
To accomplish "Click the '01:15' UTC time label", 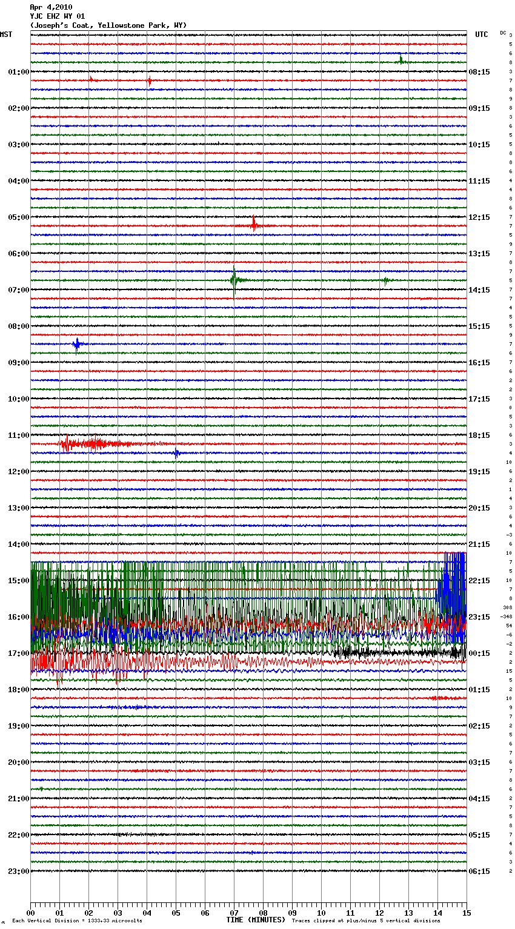I will coord(479,690).
